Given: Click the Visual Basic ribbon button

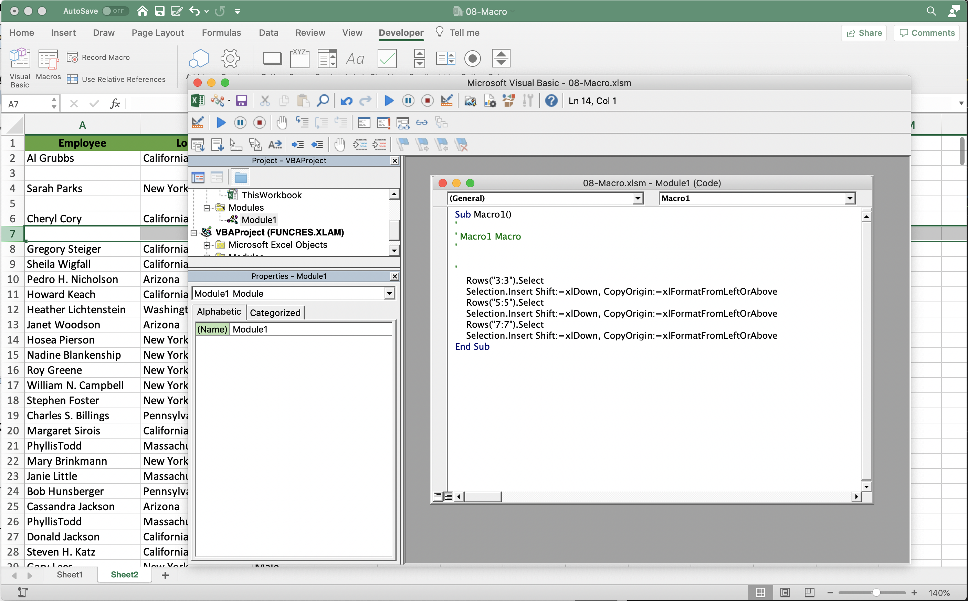Looking at the screenshot, I should pos(20,67).
